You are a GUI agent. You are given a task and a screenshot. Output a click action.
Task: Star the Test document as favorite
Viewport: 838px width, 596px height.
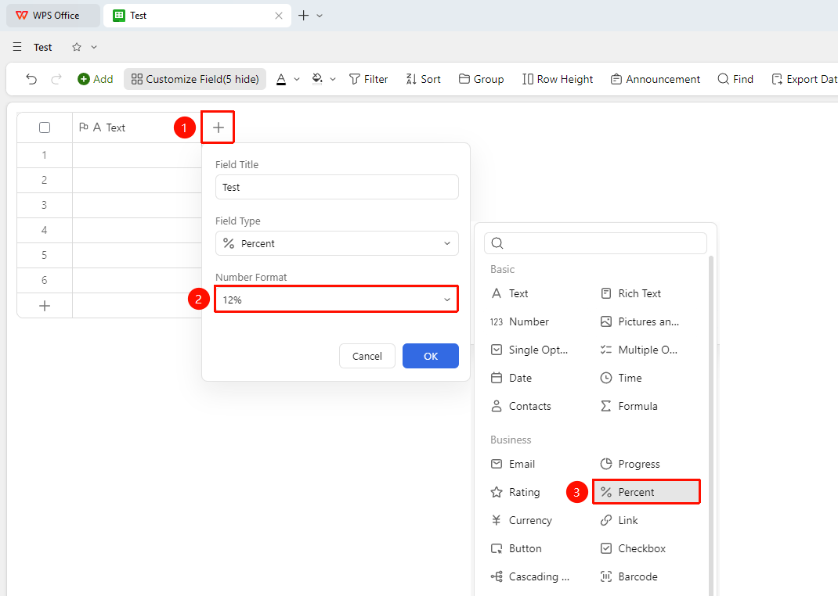pyautogui.click(x=77, y=47)
